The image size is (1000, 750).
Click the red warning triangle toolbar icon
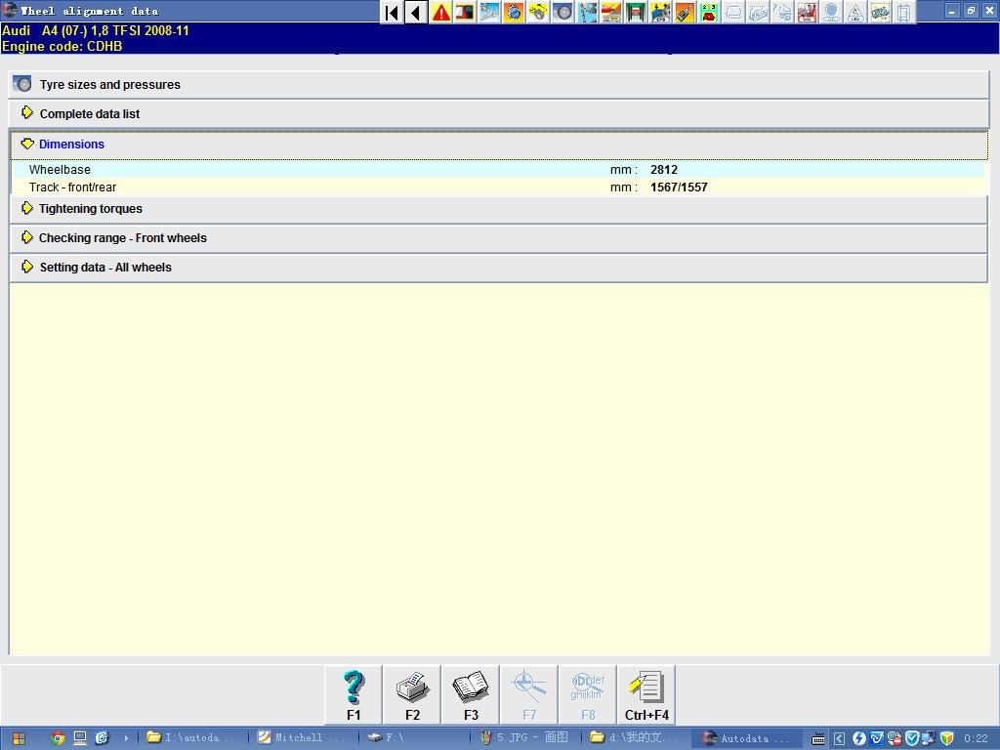click(440, 11)
